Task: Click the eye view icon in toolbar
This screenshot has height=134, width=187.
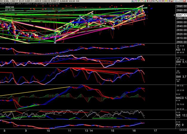Action: tap(132, 1)
